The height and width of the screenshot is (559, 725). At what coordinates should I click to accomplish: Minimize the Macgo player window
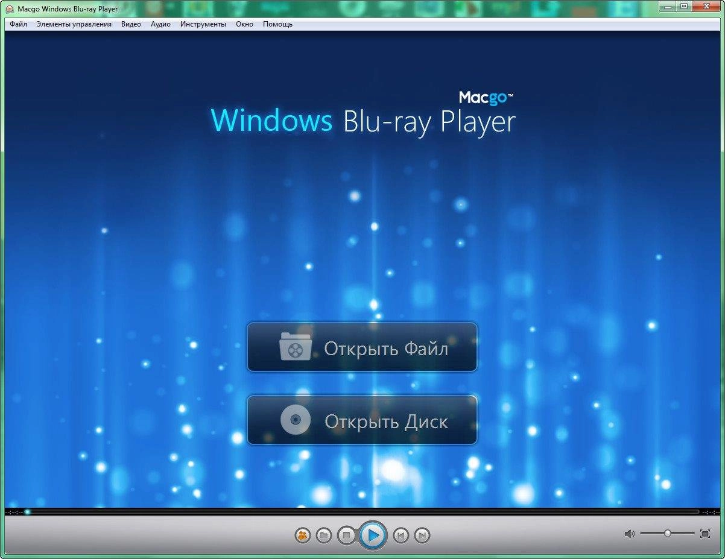pyautogui.click(x=667, y=6)
